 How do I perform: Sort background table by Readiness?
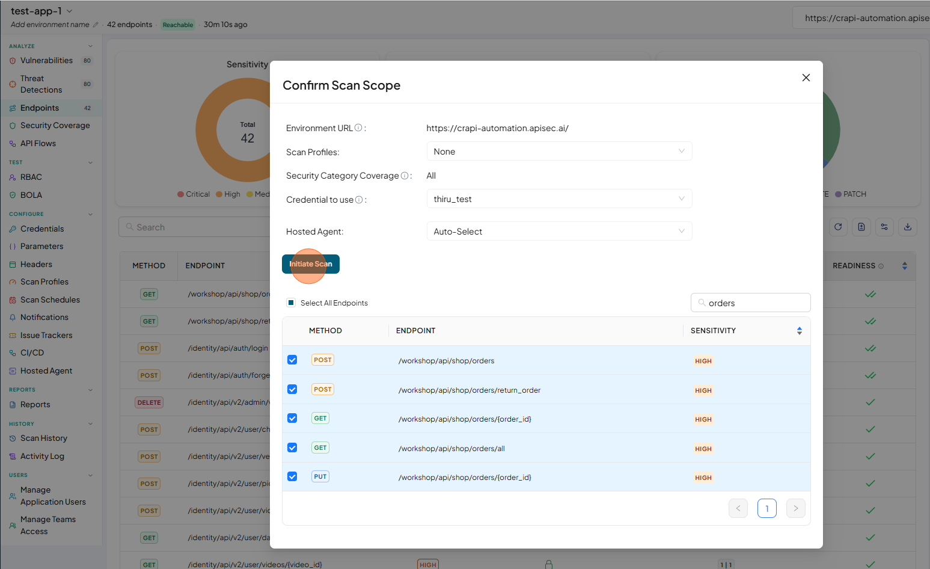point(905,266)
